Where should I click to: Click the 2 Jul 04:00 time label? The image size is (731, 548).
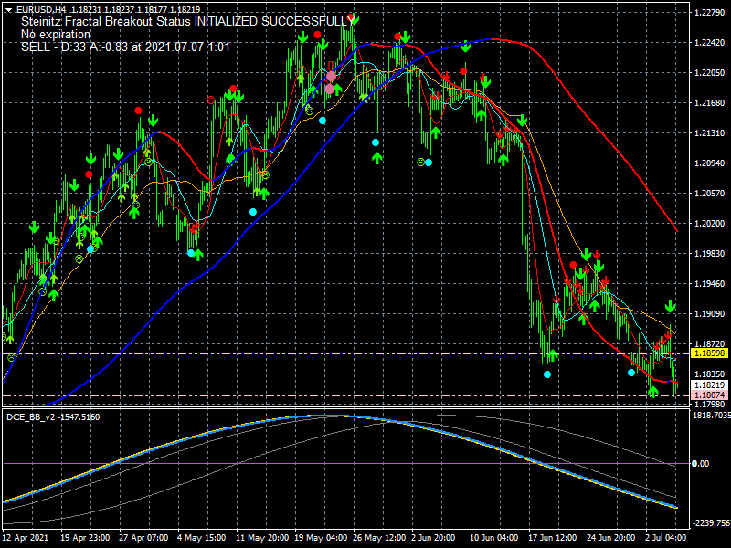(x=666, y=538)
